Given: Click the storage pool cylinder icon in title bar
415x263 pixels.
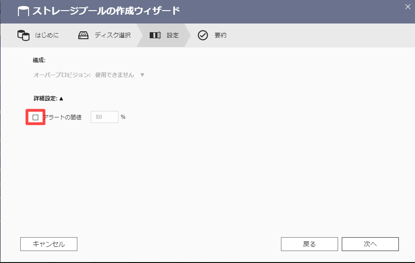Looking at the screenshot, I should coord(23,12).
